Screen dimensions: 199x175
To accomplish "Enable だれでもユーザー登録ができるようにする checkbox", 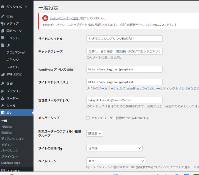I will (x=88, y=118).
